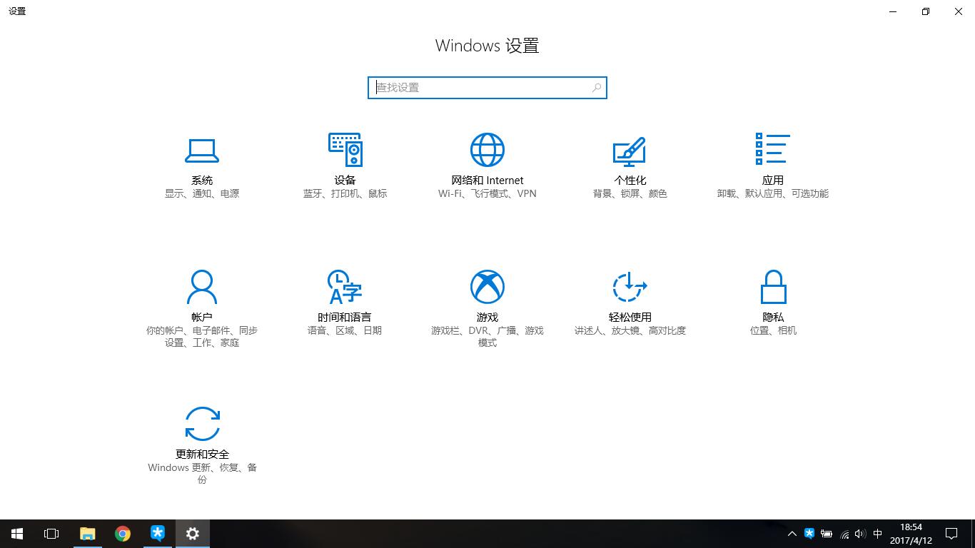Open the 游戏 (Gaming) Xbox icon
The height and width of the screenshot is (548, 975).
(x=487, y=287)
